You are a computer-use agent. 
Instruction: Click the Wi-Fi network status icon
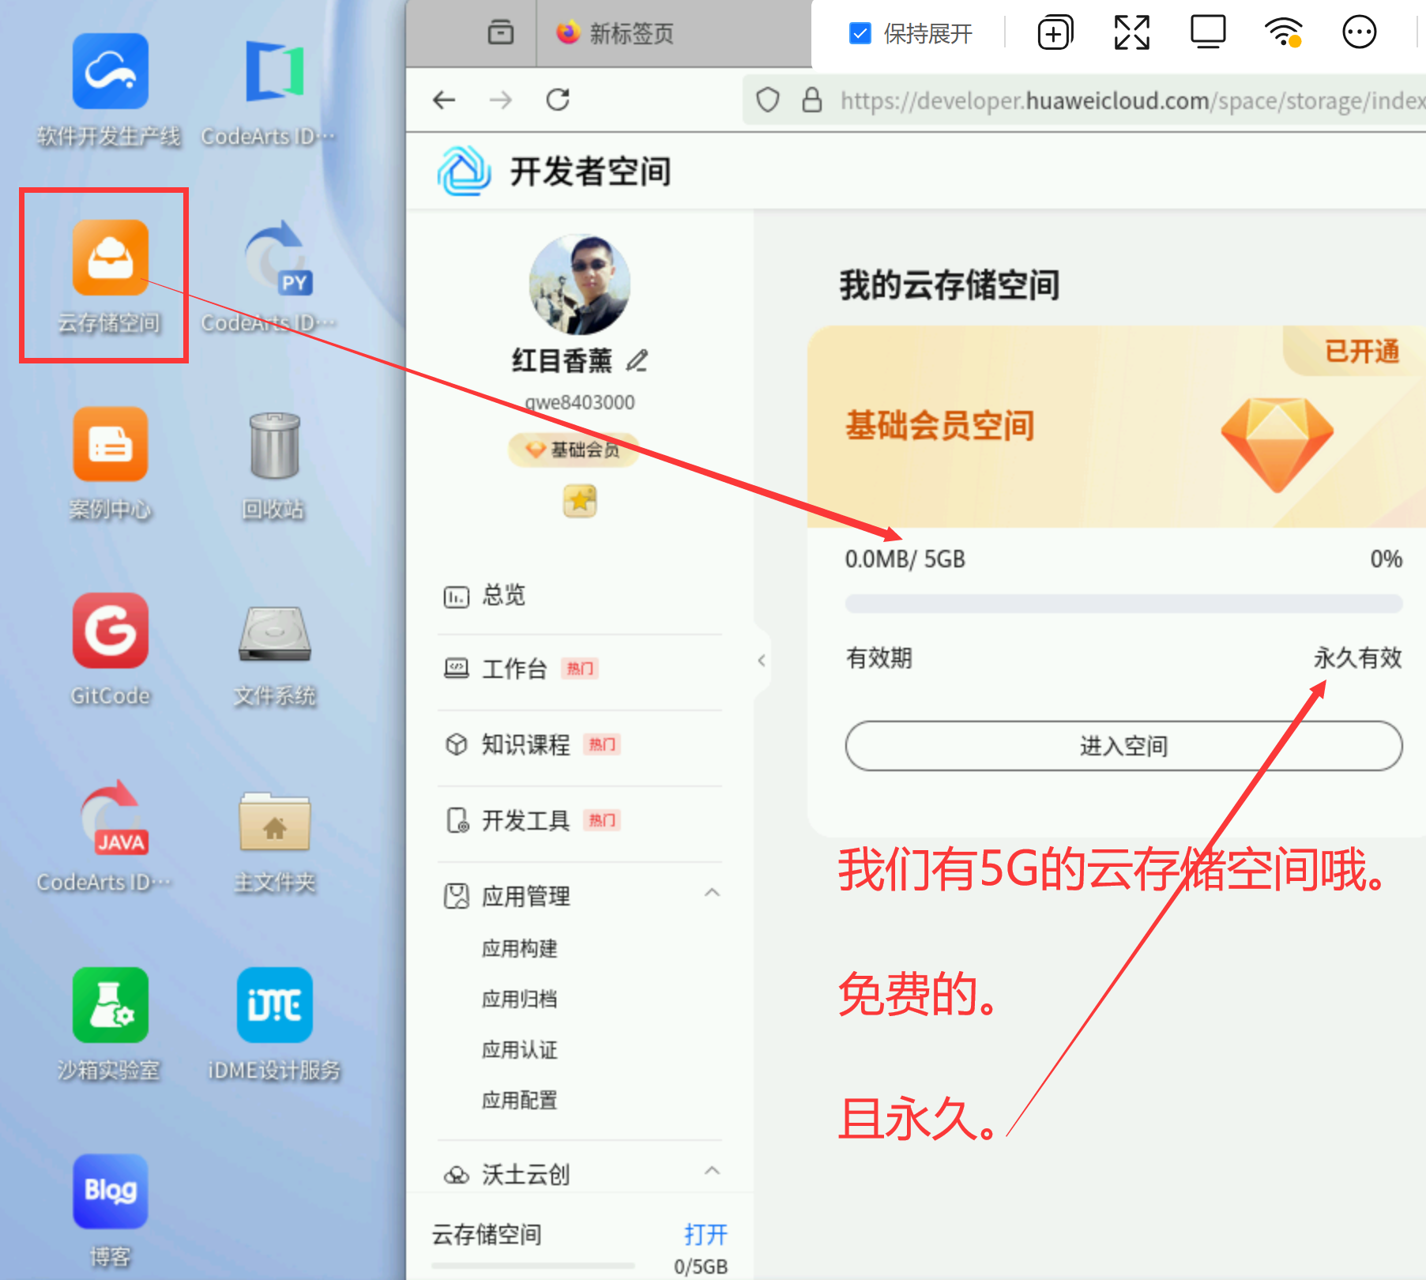(x=1284, y=32)
